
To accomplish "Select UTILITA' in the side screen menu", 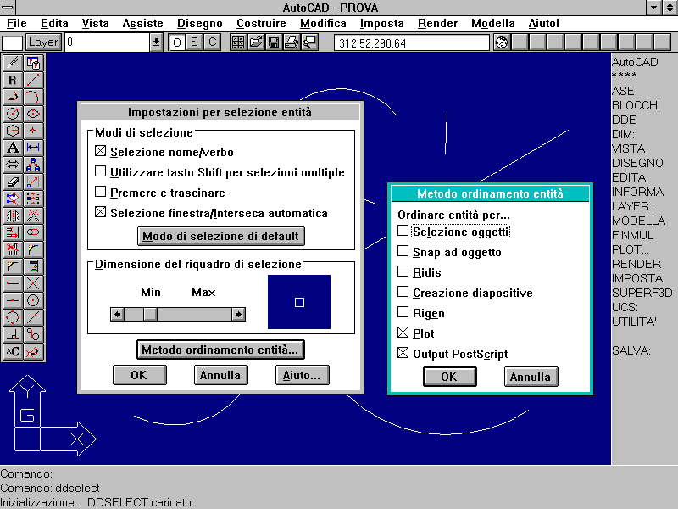I will point(634,322).
